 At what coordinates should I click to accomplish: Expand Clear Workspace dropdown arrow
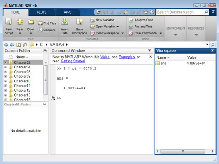click(x=123, y=33)
